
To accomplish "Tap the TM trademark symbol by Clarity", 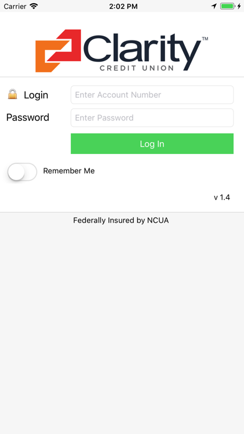I will (x=205, y=39).
